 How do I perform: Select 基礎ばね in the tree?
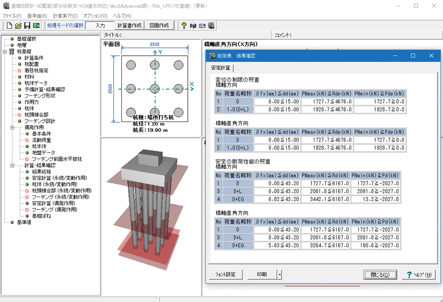42,216
